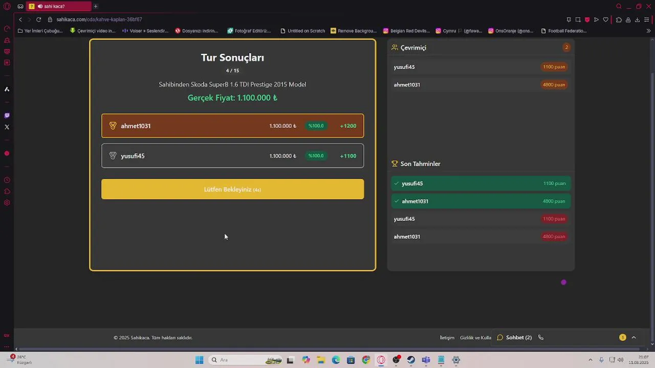The height and width of the screenshot is (368, 655).
Task: Open the downloads arrow icon
Action: (x=637, y=19)
